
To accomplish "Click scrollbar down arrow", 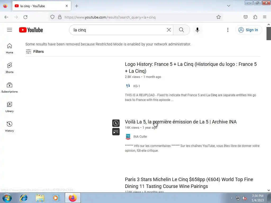I will (x=269, y=190).
